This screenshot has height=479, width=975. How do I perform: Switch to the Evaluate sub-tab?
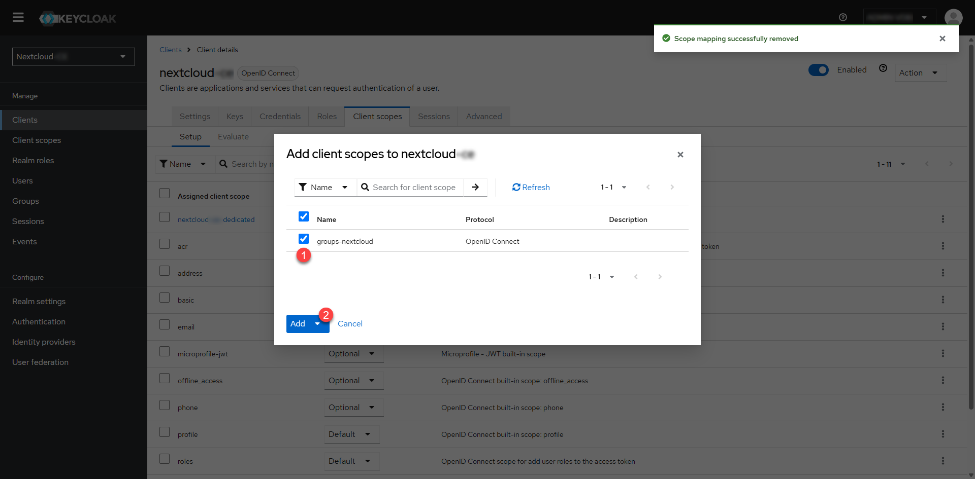[x=233, y=137]
